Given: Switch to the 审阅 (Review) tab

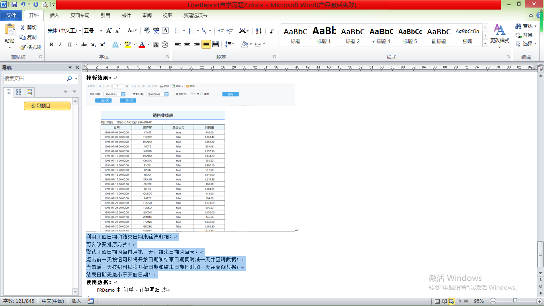Looking at the screenshot, I should [147, 16].
